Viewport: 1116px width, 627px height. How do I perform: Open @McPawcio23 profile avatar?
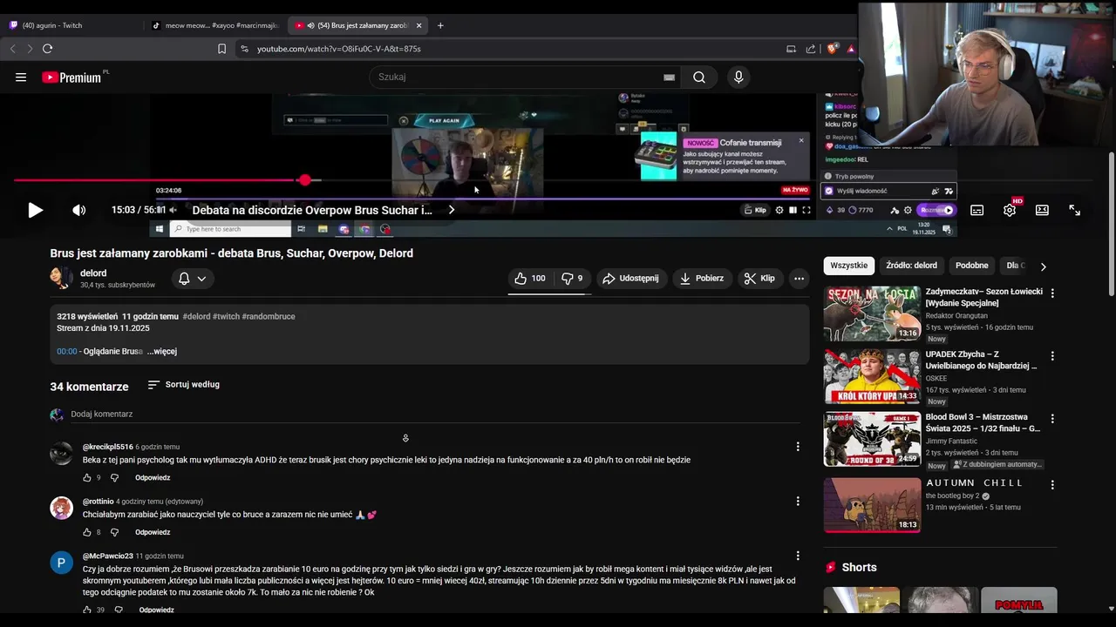point(61,563)
